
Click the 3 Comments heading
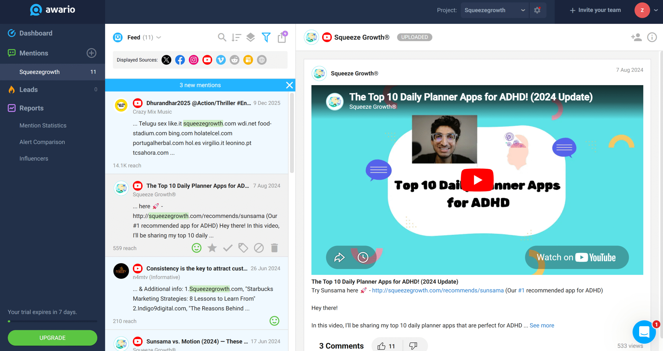pyautogui.click(x=341, y=346)
